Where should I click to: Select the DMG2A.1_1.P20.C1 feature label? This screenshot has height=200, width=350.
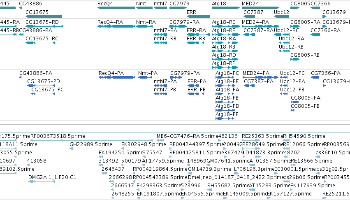click(52, 177)
